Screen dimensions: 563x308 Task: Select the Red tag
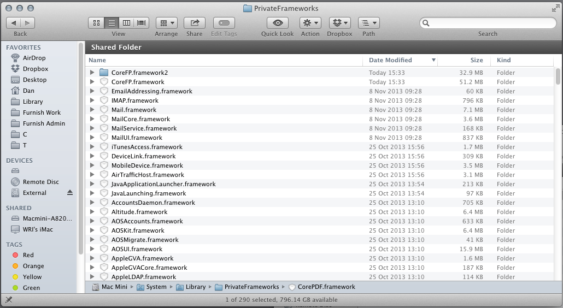click(x=28, y=255)
